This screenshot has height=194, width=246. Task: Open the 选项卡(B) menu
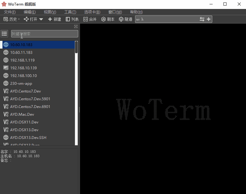[92, 12]
